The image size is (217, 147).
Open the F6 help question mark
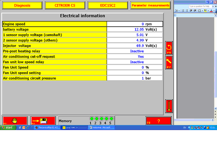(x=159, y=121)
